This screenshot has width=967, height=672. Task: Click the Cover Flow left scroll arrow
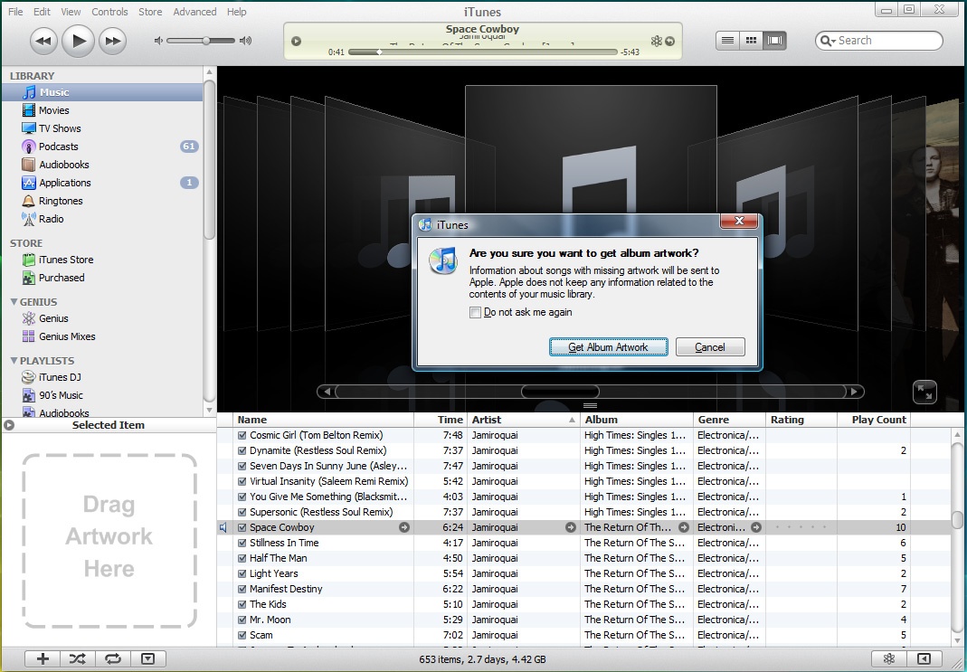327,392
